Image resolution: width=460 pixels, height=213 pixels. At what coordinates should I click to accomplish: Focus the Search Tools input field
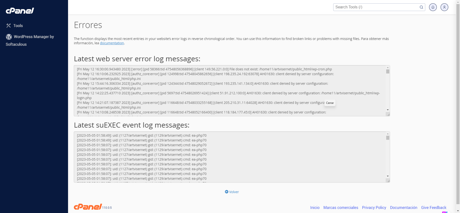coord(376,7)
